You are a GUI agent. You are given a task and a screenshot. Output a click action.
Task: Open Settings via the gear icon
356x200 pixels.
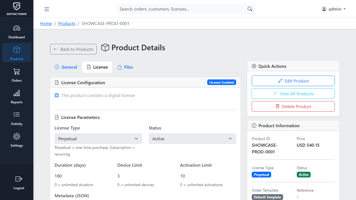[17, 136]
